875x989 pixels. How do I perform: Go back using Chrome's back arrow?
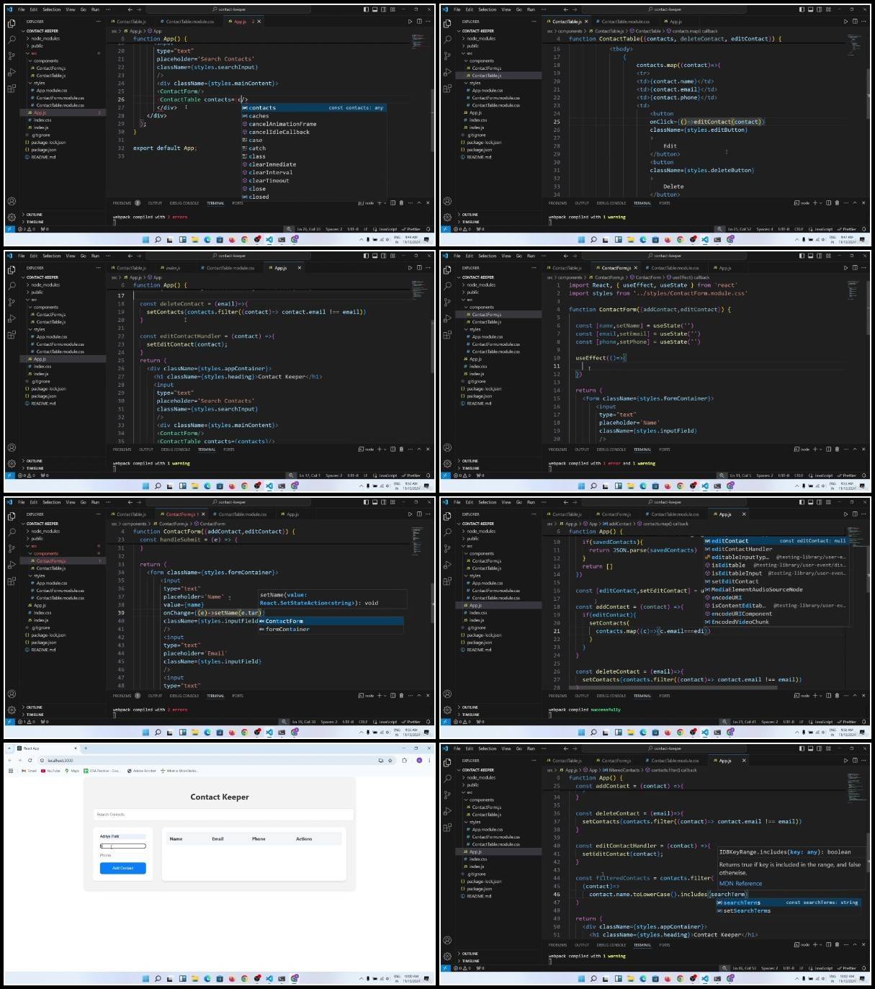click(9, 760)
